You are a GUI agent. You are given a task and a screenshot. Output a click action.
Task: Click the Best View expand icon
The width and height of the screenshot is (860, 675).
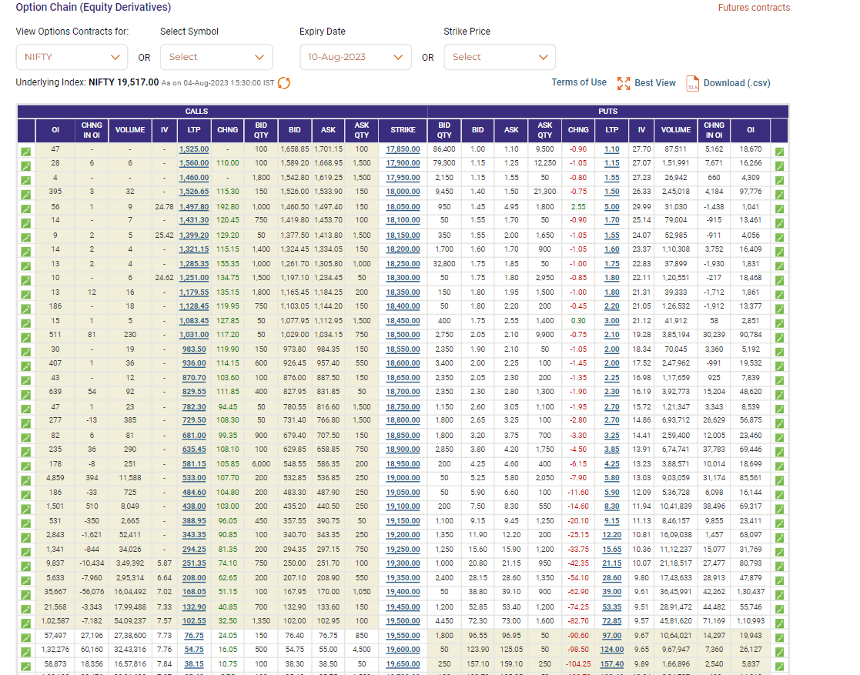click(623, 83)
